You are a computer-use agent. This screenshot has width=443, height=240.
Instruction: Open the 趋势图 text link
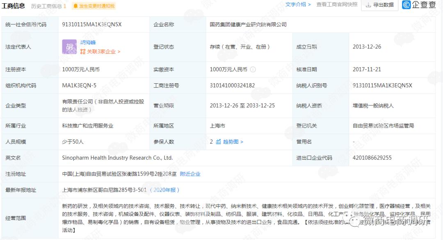point(233,142)
